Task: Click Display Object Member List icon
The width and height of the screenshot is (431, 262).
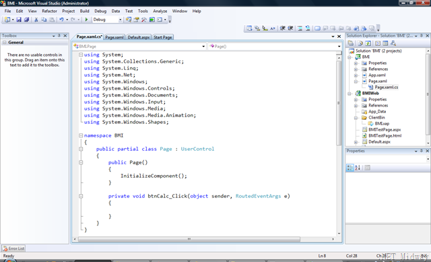Action: 249,28
